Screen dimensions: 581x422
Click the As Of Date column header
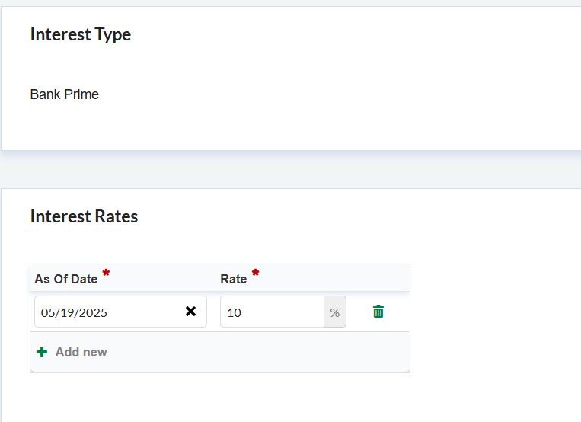click(x=66, y=279)
